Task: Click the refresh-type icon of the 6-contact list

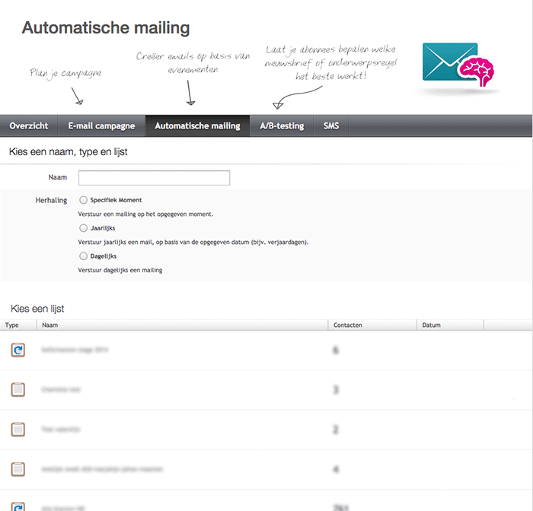Action: tap(18, 350)
